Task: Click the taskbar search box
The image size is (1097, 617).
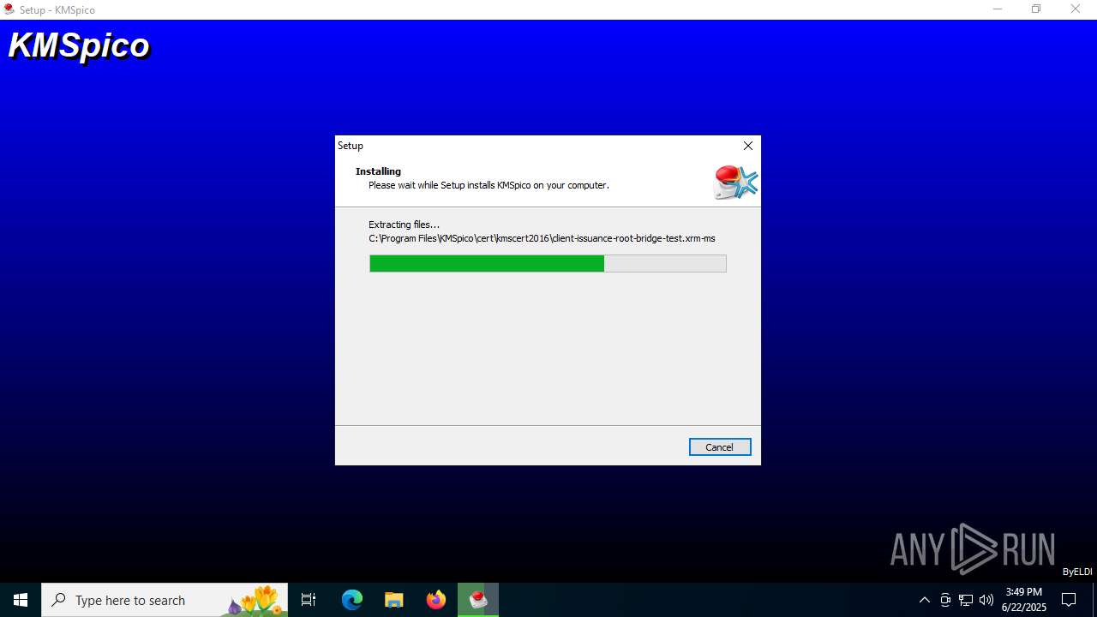Action: 165,600
